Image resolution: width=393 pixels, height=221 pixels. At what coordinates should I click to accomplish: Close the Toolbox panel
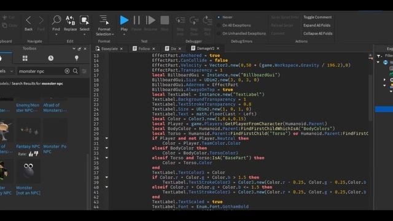[x=85, y=49]
